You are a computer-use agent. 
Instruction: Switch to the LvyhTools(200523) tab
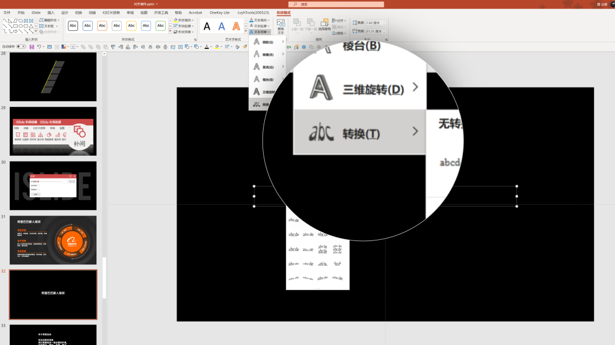pos(253,13)
